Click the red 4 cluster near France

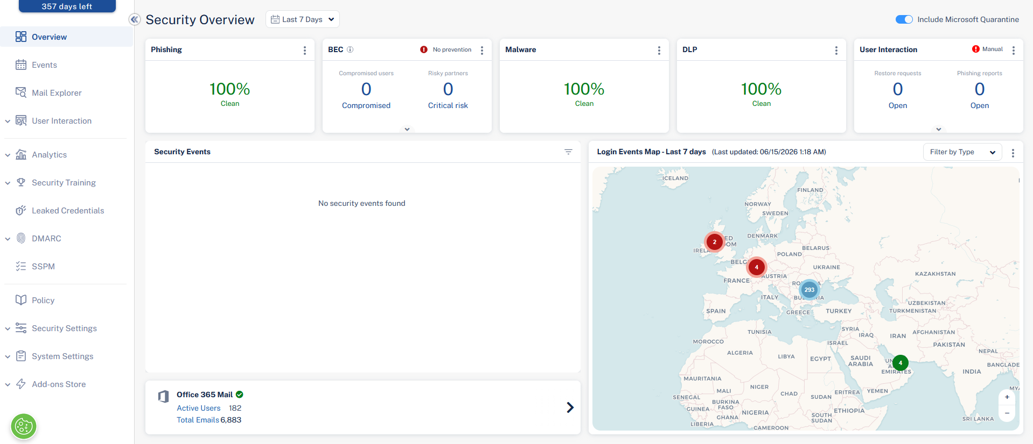[x=757, y=267]
